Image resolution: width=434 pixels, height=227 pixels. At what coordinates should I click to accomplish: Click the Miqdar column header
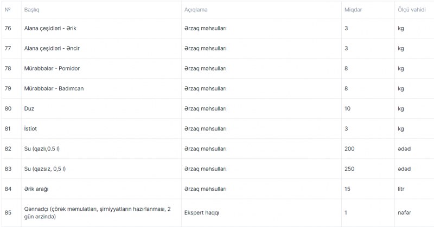[353, 10]
